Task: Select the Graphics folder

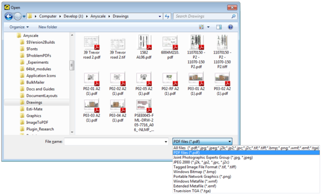Action: click(x=34, y=116)
